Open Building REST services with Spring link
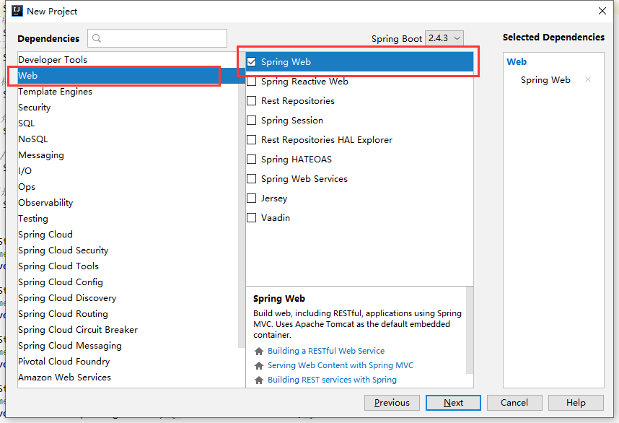 (332, 380)
